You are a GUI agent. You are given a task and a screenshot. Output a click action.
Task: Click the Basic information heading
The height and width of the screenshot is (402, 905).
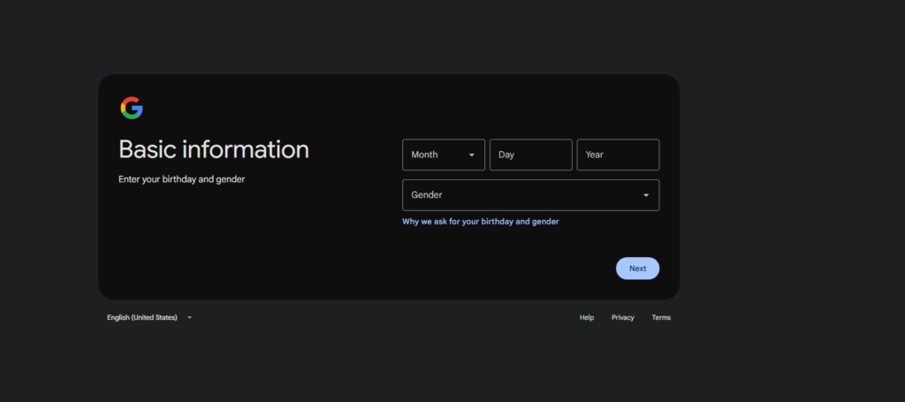pos(214,149)
